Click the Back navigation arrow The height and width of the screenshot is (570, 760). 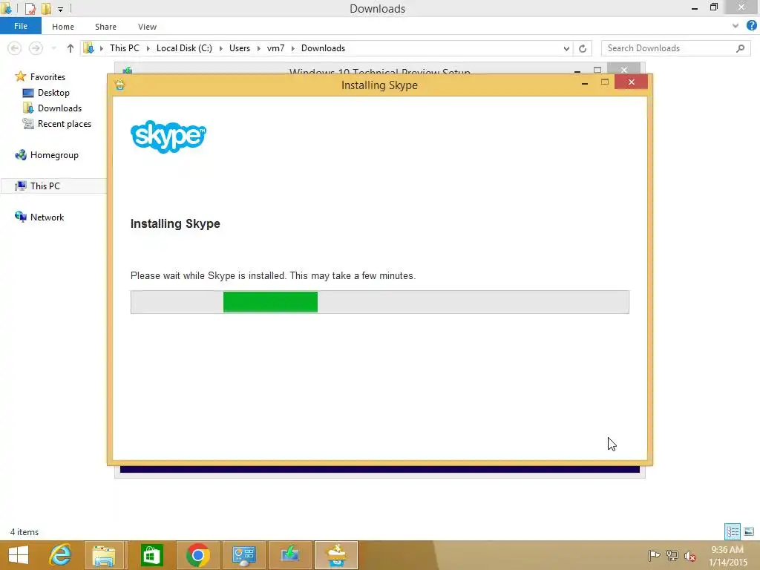pos(15,48)
